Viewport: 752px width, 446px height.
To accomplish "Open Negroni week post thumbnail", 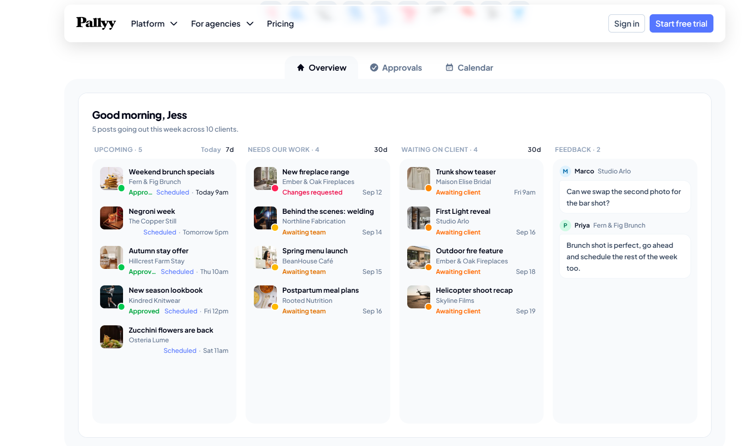I will [112, 218].
